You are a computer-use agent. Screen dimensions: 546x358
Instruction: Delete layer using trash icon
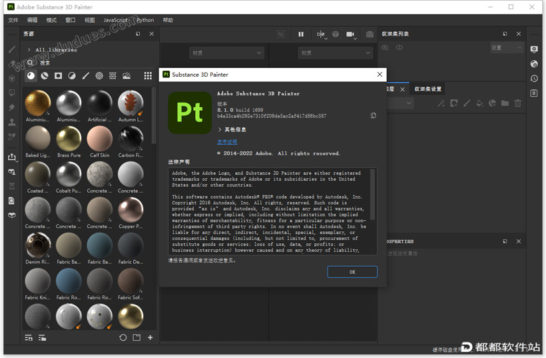point(518,103)
